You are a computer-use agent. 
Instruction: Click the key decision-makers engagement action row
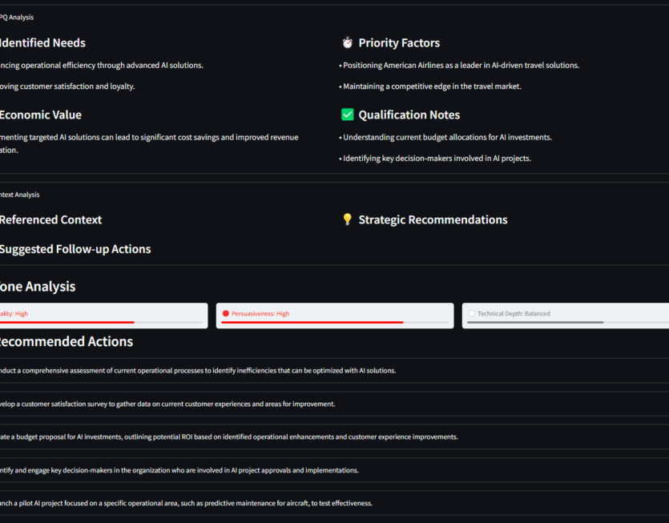click(179, 470)
